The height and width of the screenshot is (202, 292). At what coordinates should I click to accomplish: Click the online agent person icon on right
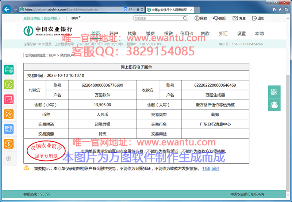point(274,105)
